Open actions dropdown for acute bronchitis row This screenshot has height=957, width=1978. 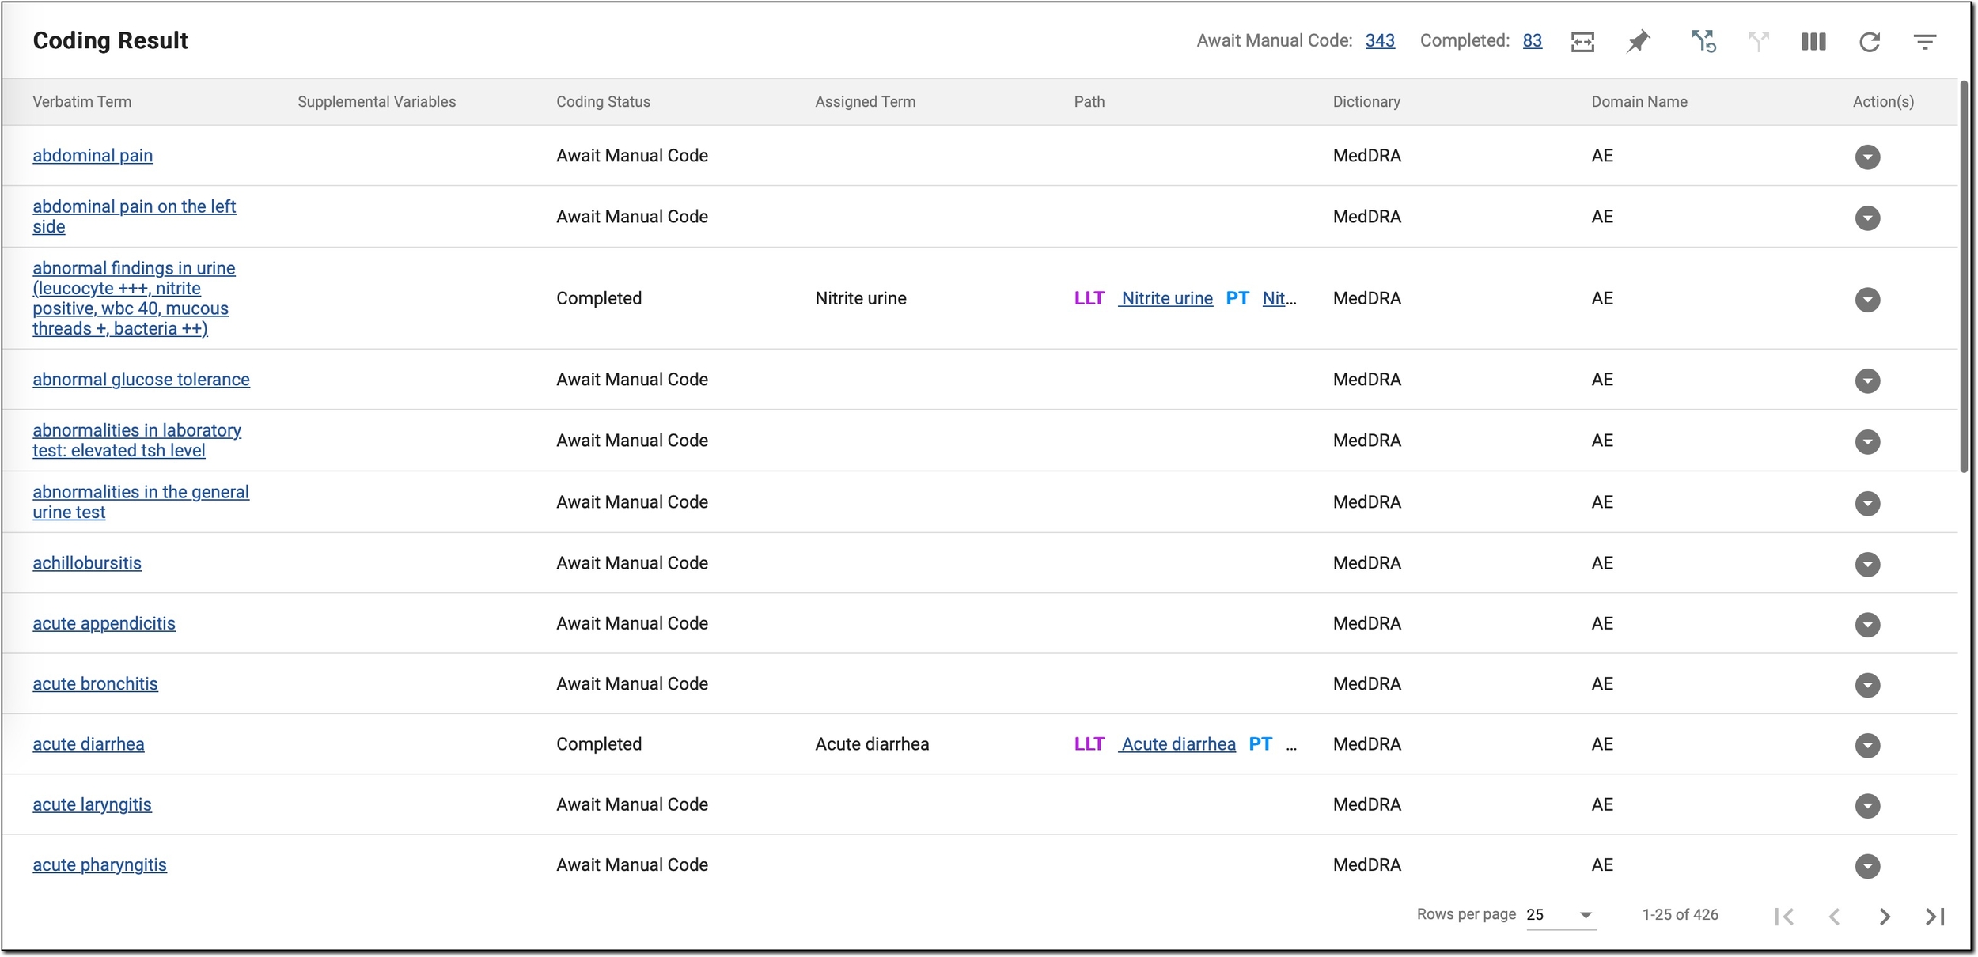(x=1867, y=684)
